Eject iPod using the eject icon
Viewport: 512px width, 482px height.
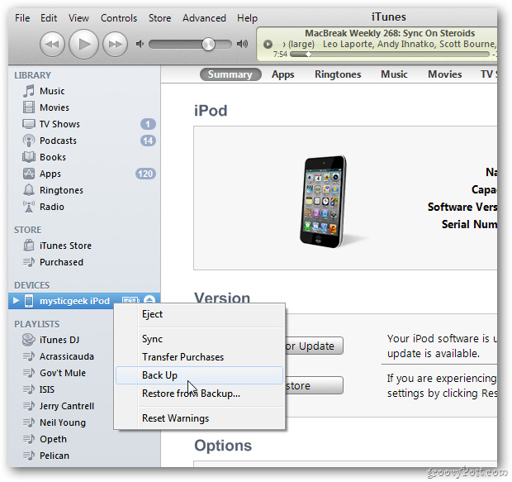tap(149, 300)
